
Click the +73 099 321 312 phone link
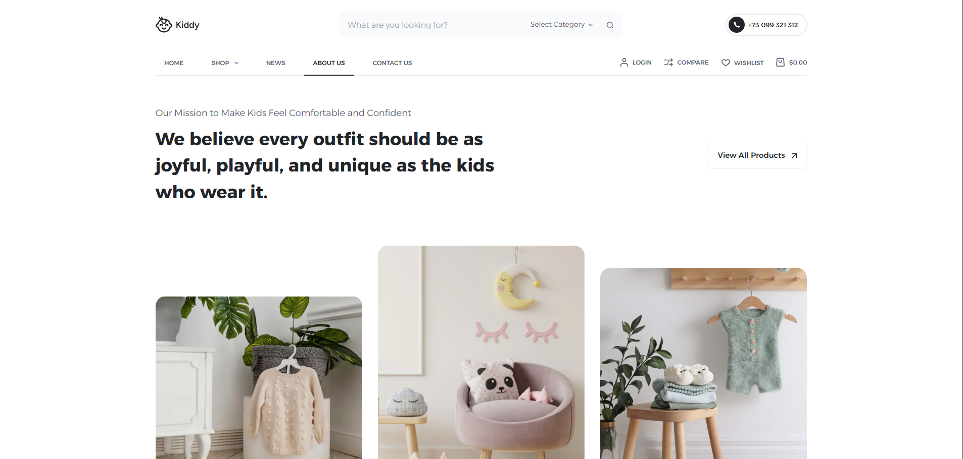(x=773, y=25)
